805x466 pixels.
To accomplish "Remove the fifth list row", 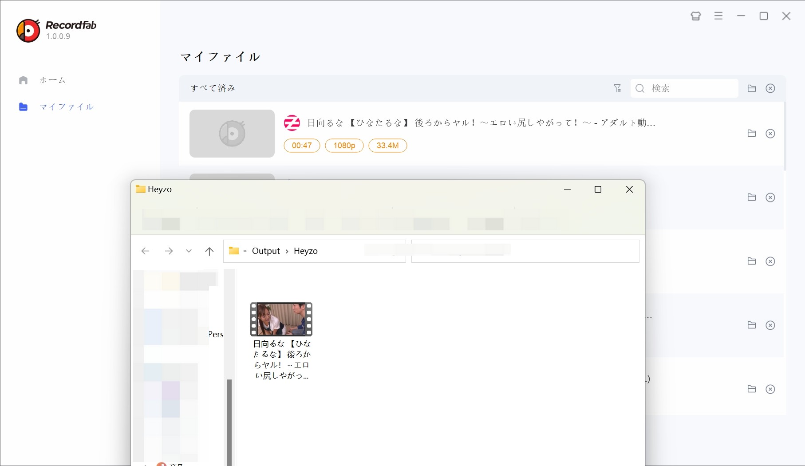I will [770, 389].
